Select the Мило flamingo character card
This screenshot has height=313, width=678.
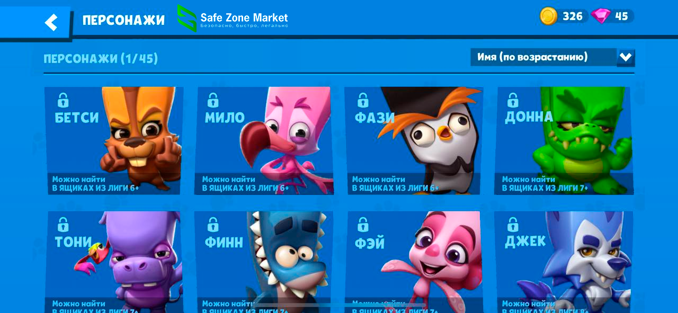tap(264, 141)
